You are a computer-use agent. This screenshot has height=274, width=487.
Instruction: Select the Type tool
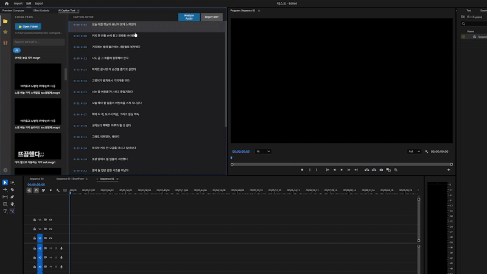5,211
